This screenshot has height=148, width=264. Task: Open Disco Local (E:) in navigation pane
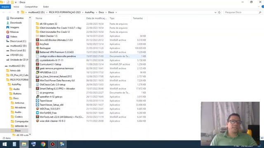point(18,50)
